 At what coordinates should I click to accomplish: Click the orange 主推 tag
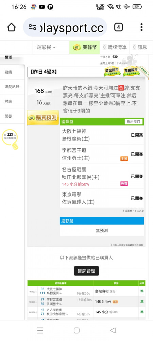[124, 159]
